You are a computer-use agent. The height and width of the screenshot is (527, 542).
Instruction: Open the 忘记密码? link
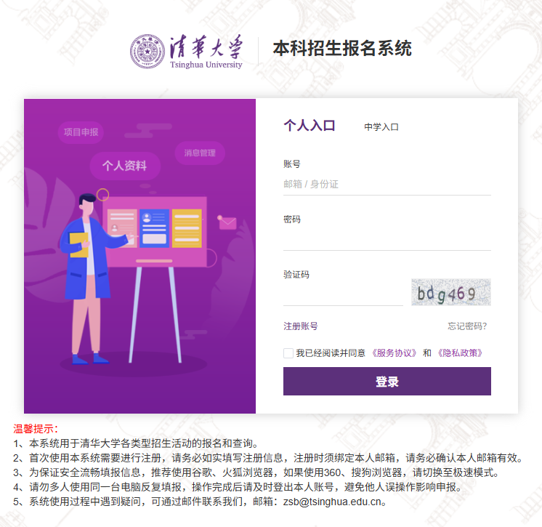467,326
